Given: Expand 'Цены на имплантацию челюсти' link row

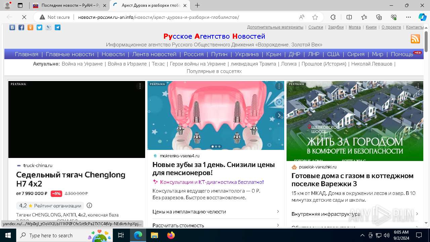Looking at the screenshot, I should tap(216, 212).
